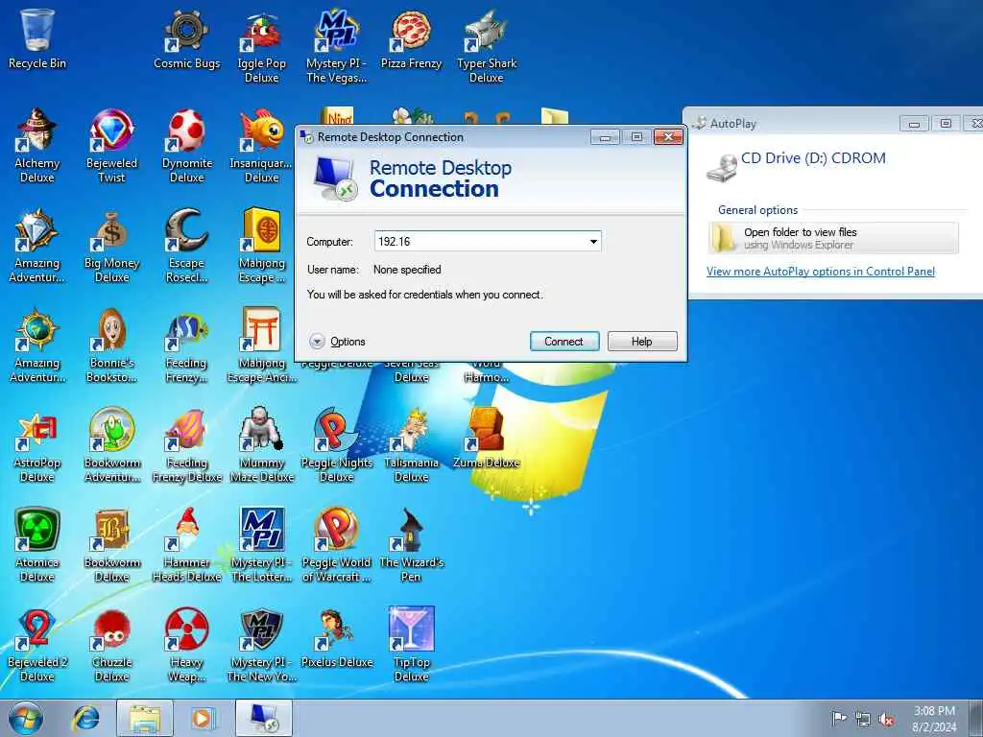The height and width of the screenshot is (737, 983).
Task: Click the taskbar clock showing 3:08 PM
Action: click(x=934, y=719)
